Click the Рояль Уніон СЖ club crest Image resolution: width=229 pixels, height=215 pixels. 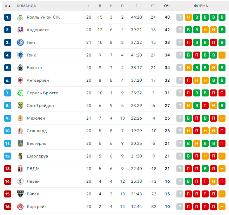(x=20, y=17)
